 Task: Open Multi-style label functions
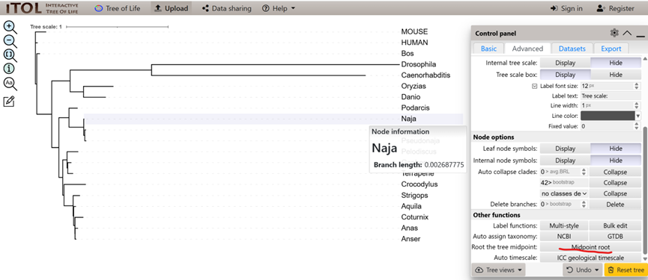(x=563, y=226)
